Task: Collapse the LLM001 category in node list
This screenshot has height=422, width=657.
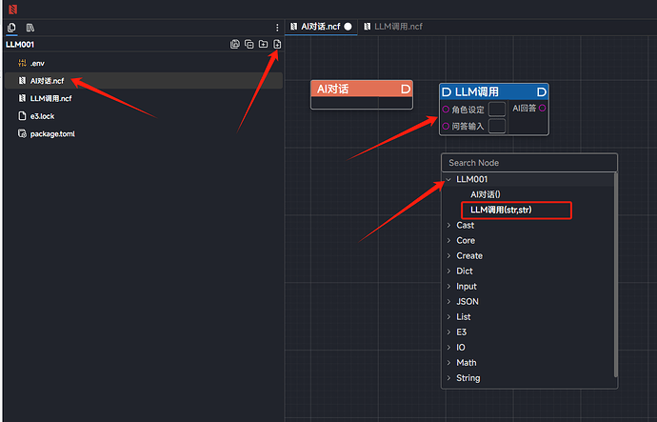Action: click(x=448, y=179)
